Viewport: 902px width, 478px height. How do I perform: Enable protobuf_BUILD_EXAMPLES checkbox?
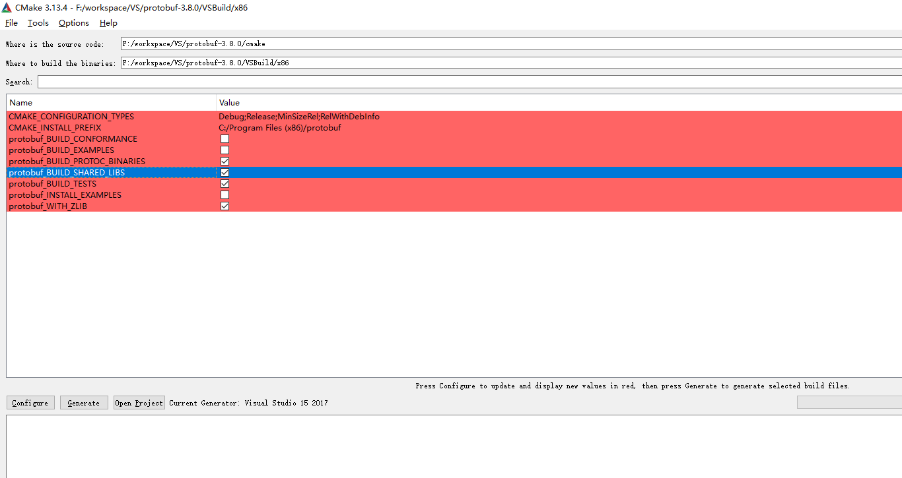coord(225,150)
